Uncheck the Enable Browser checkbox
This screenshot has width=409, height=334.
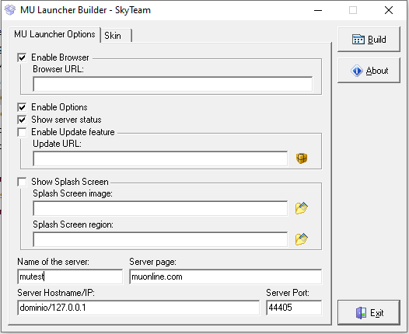(23, 57)
